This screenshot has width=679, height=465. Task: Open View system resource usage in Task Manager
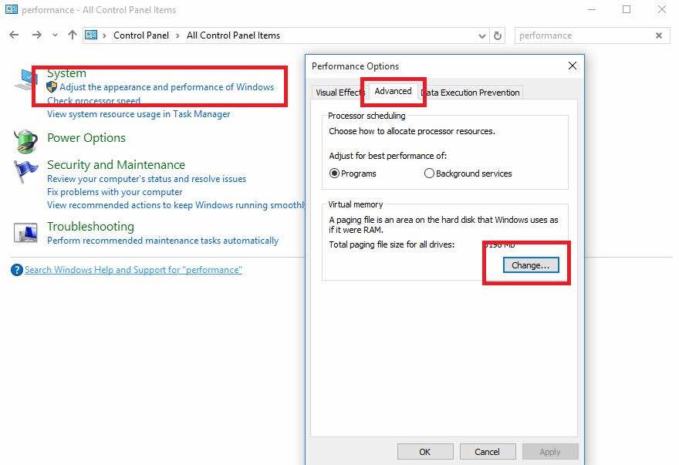click(x=138, y=114)
